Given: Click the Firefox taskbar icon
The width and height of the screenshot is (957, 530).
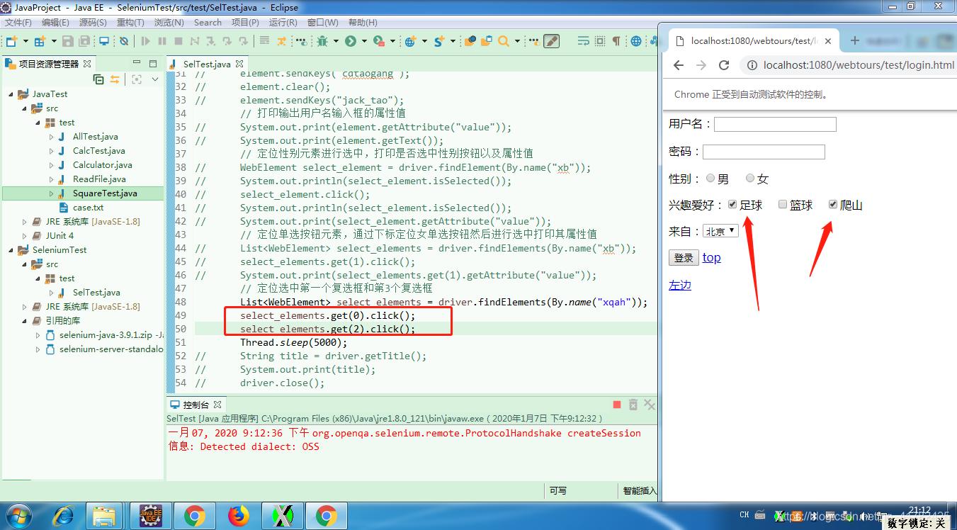Looking at the screenshot, I should coord(239,517).
